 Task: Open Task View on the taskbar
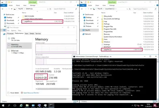click(x=15, y=105)
